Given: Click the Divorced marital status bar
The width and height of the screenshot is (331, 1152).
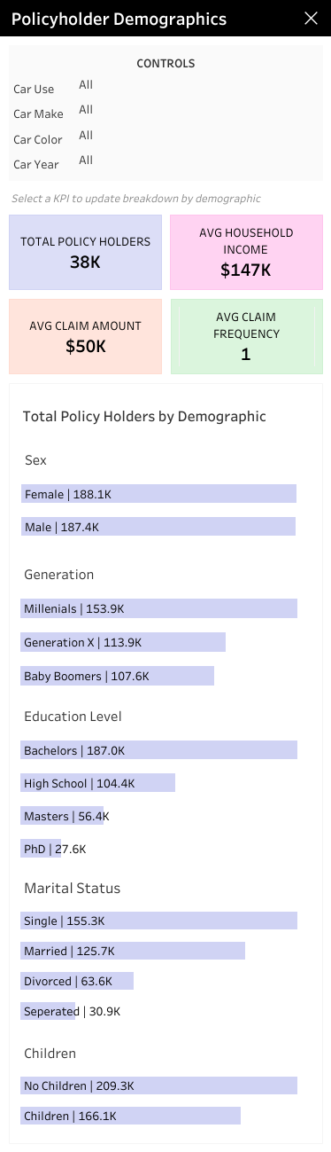Looking at the screenshot, I should [x=77, y=981].
